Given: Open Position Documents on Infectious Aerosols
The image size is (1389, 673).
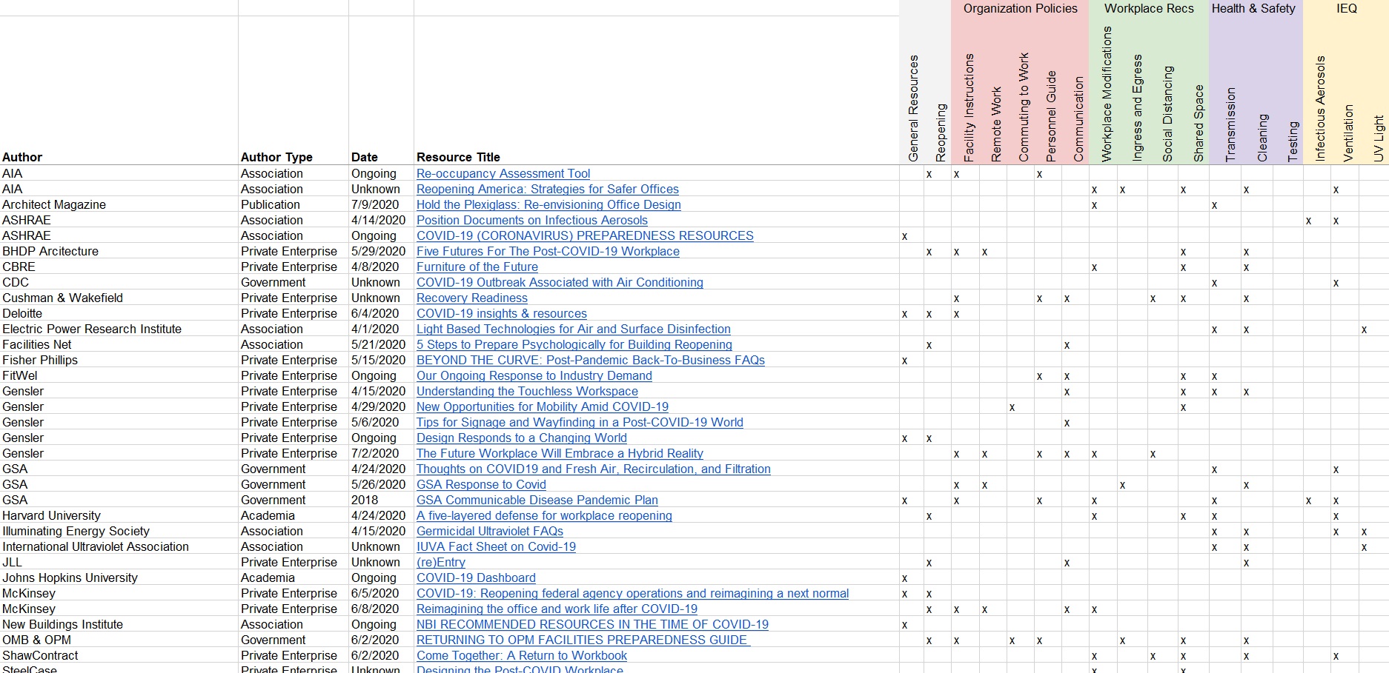Looking at the screenshot, I should pos(532,220).
